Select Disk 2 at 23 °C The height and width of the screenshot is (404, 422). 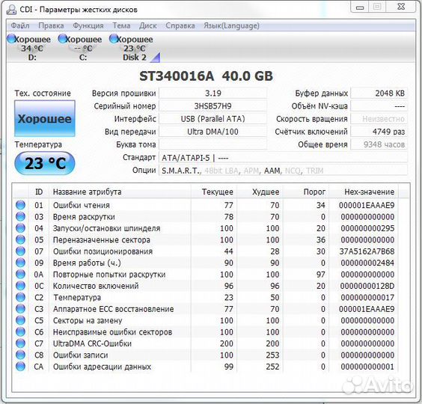tap(134, 48)
